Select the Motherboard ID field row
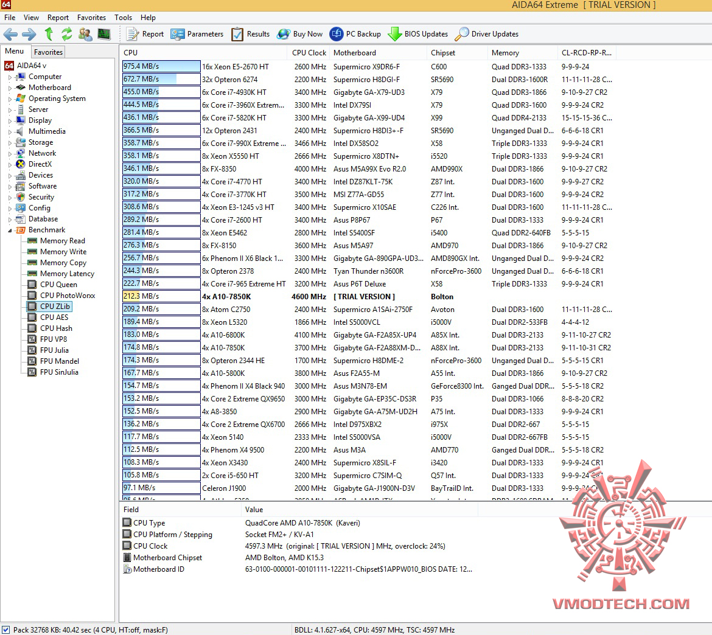 [299, 569]
